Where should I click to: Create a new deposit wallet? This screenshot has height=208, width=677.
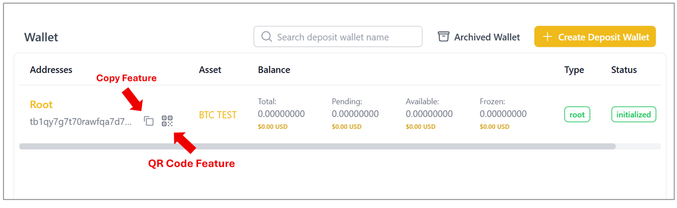pyautogui.click(x=595, y=37)
